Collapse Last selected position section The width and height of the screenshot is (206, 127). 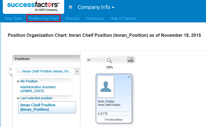pos(18,99)
